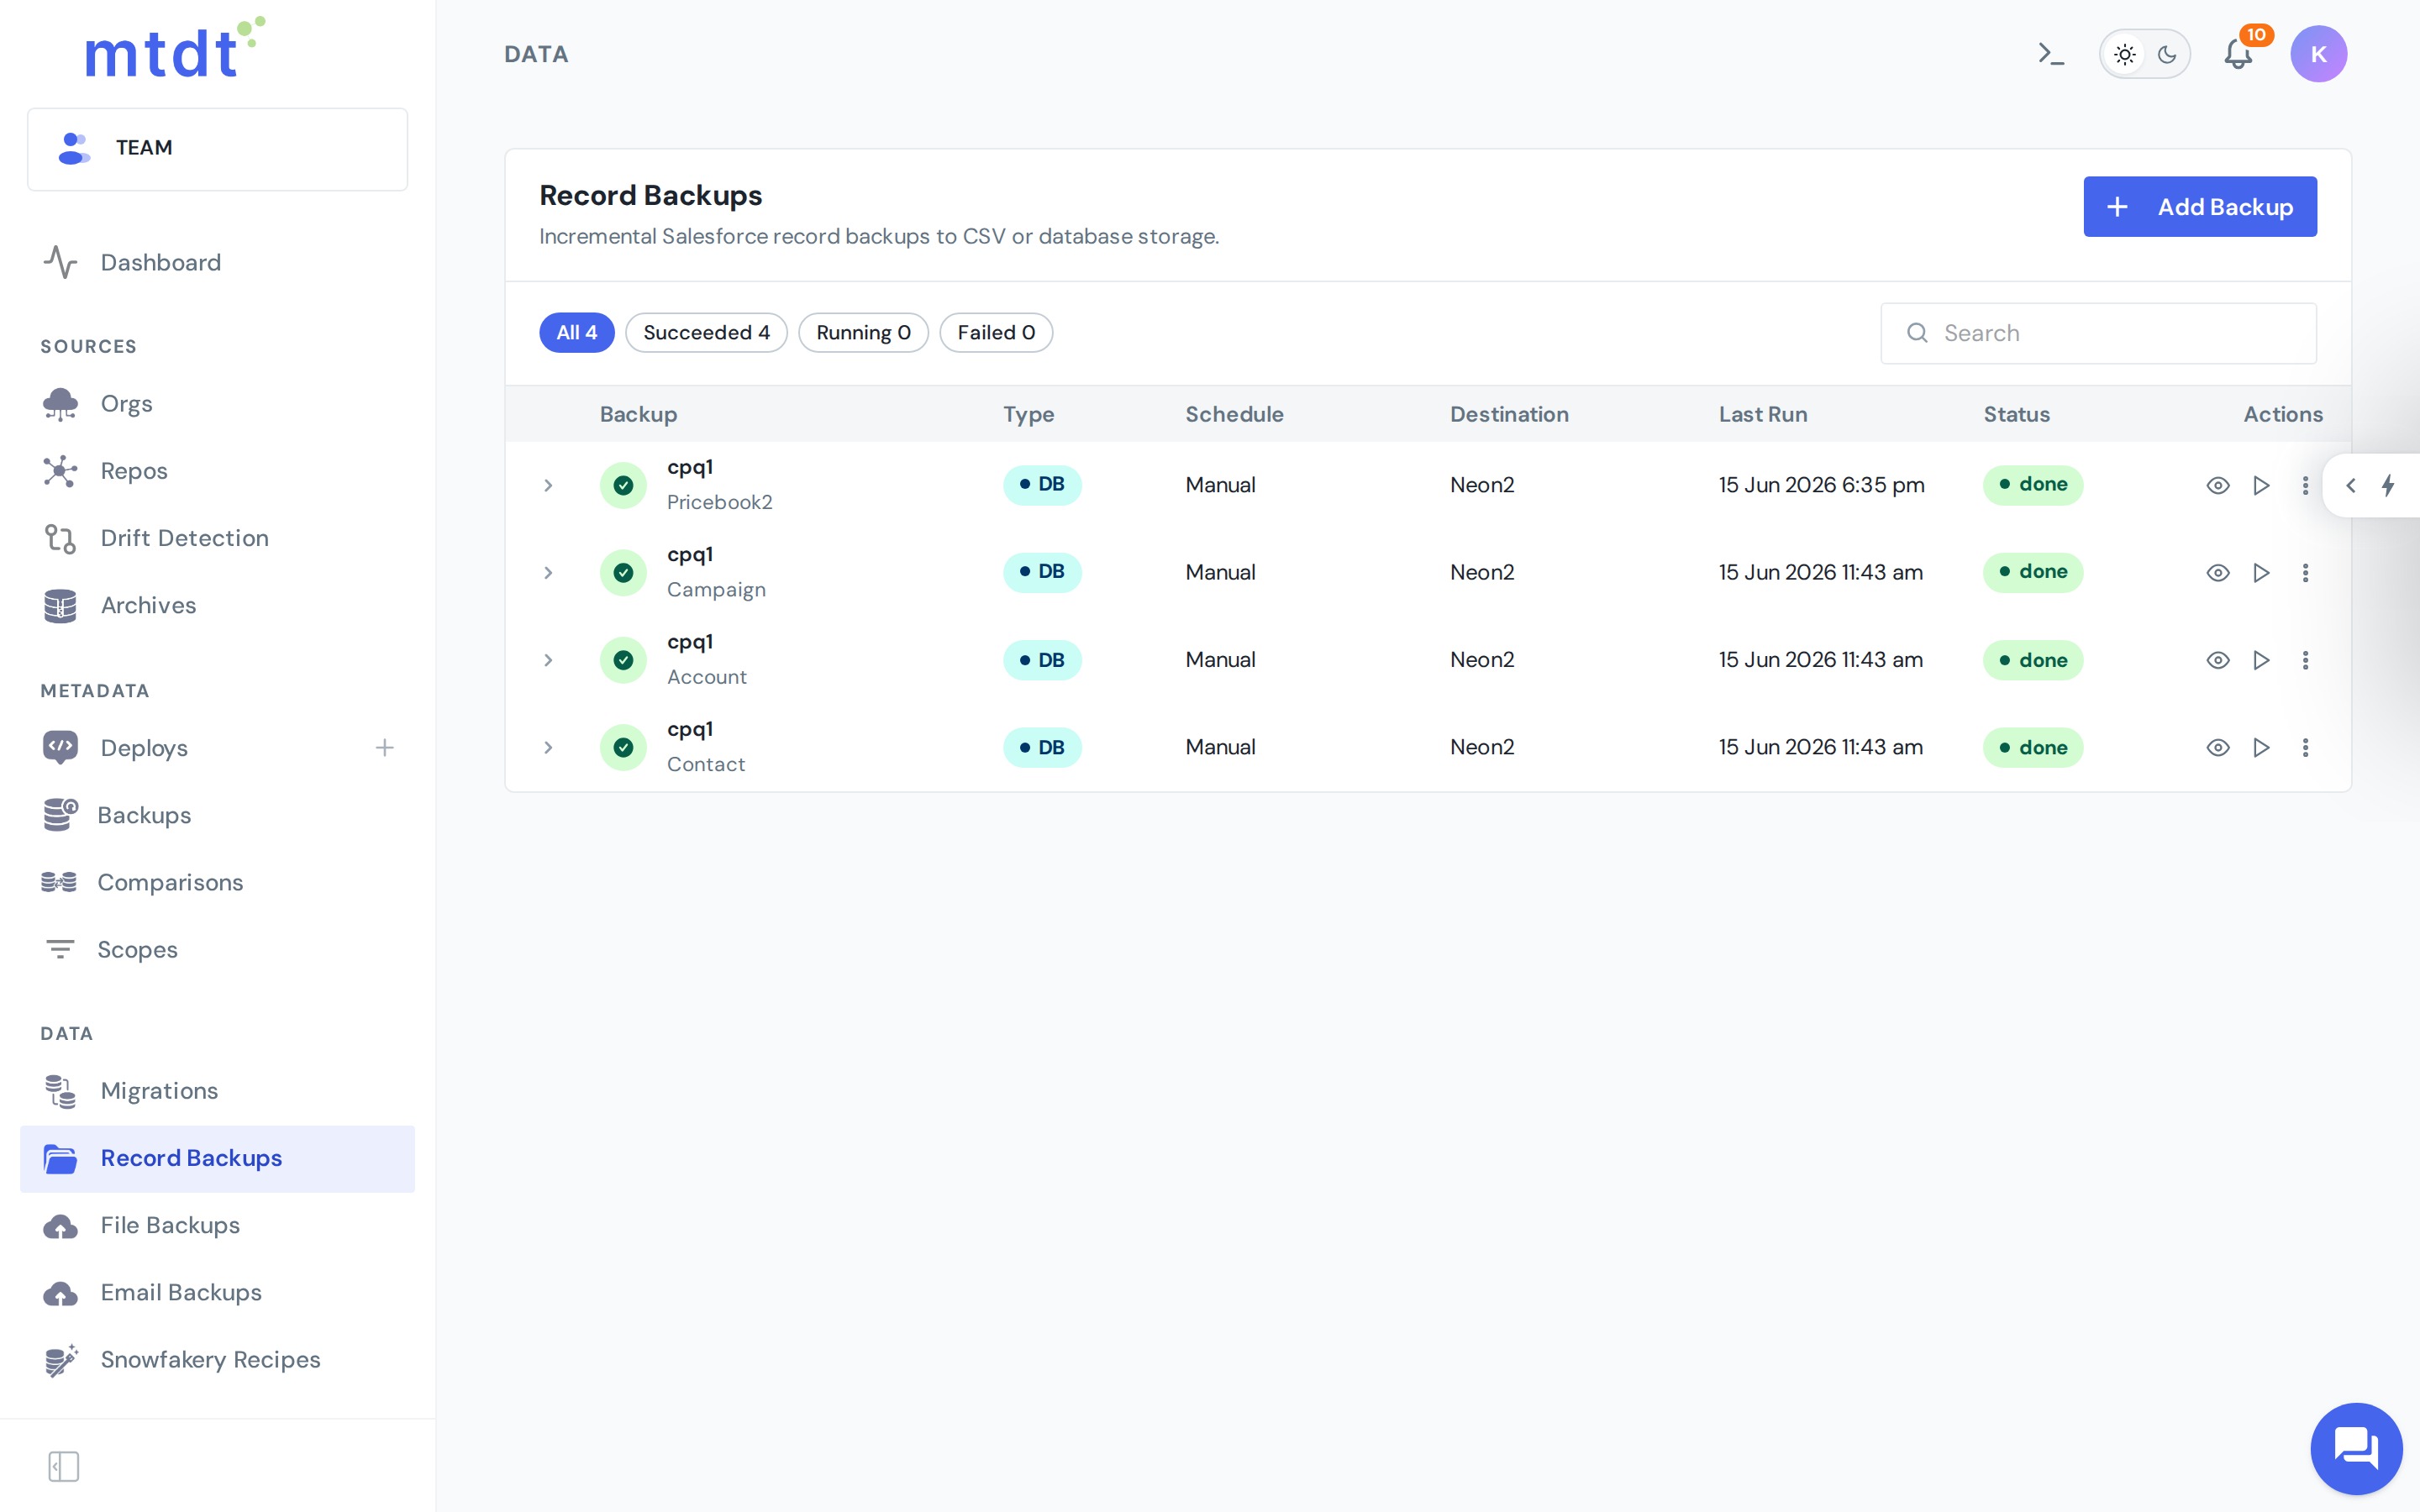Run the Campaign backup
This screenshot has width=2420, height=1512.
coord(2260,572)
